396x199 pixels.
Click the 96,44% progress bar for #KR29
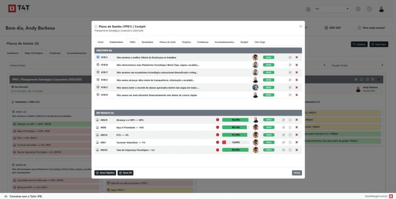(x=236, y=120)
